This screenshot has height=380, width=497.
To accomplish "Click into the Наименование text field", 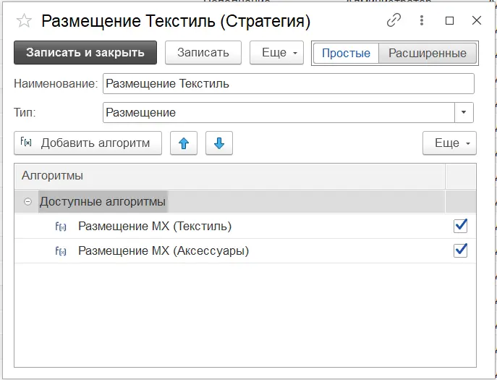I will (x=289, y=84).
